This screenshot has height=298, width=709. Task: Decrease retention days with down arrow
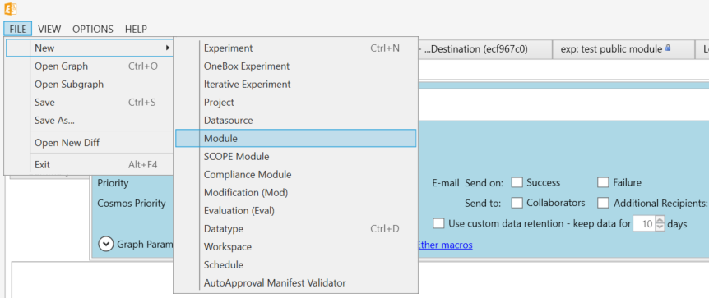(660, 227)
